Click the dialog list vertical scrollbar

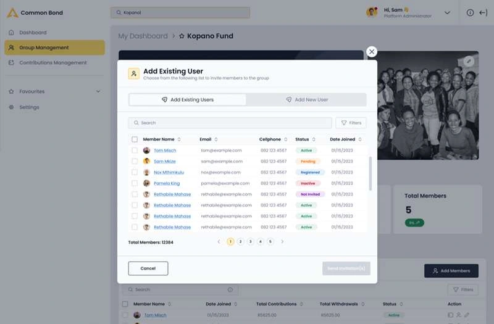coord(371,173)
